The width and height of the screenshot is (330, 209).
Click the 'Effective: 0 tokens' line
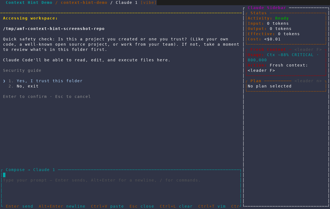274,34
